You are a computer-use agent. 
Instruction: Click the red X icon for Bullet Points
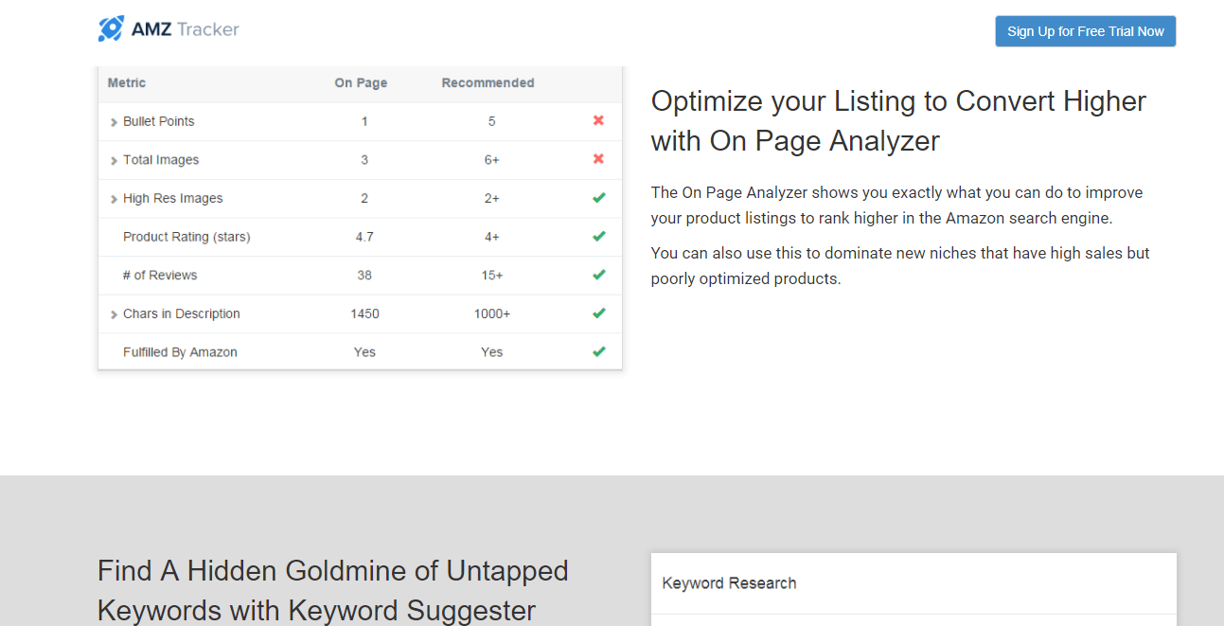pyautogui.click(x=598, y=120)
